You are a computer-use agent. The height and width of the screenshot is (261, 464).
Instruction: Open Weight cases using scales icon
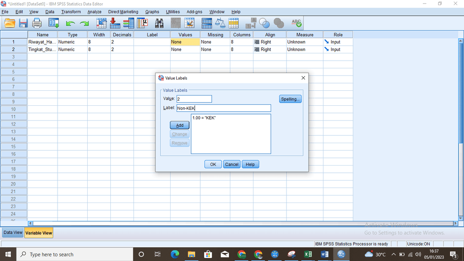click(220, 23)
